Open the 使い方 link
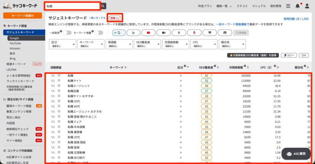This screenshot has width=315, height=164. (x=94, y=18)
